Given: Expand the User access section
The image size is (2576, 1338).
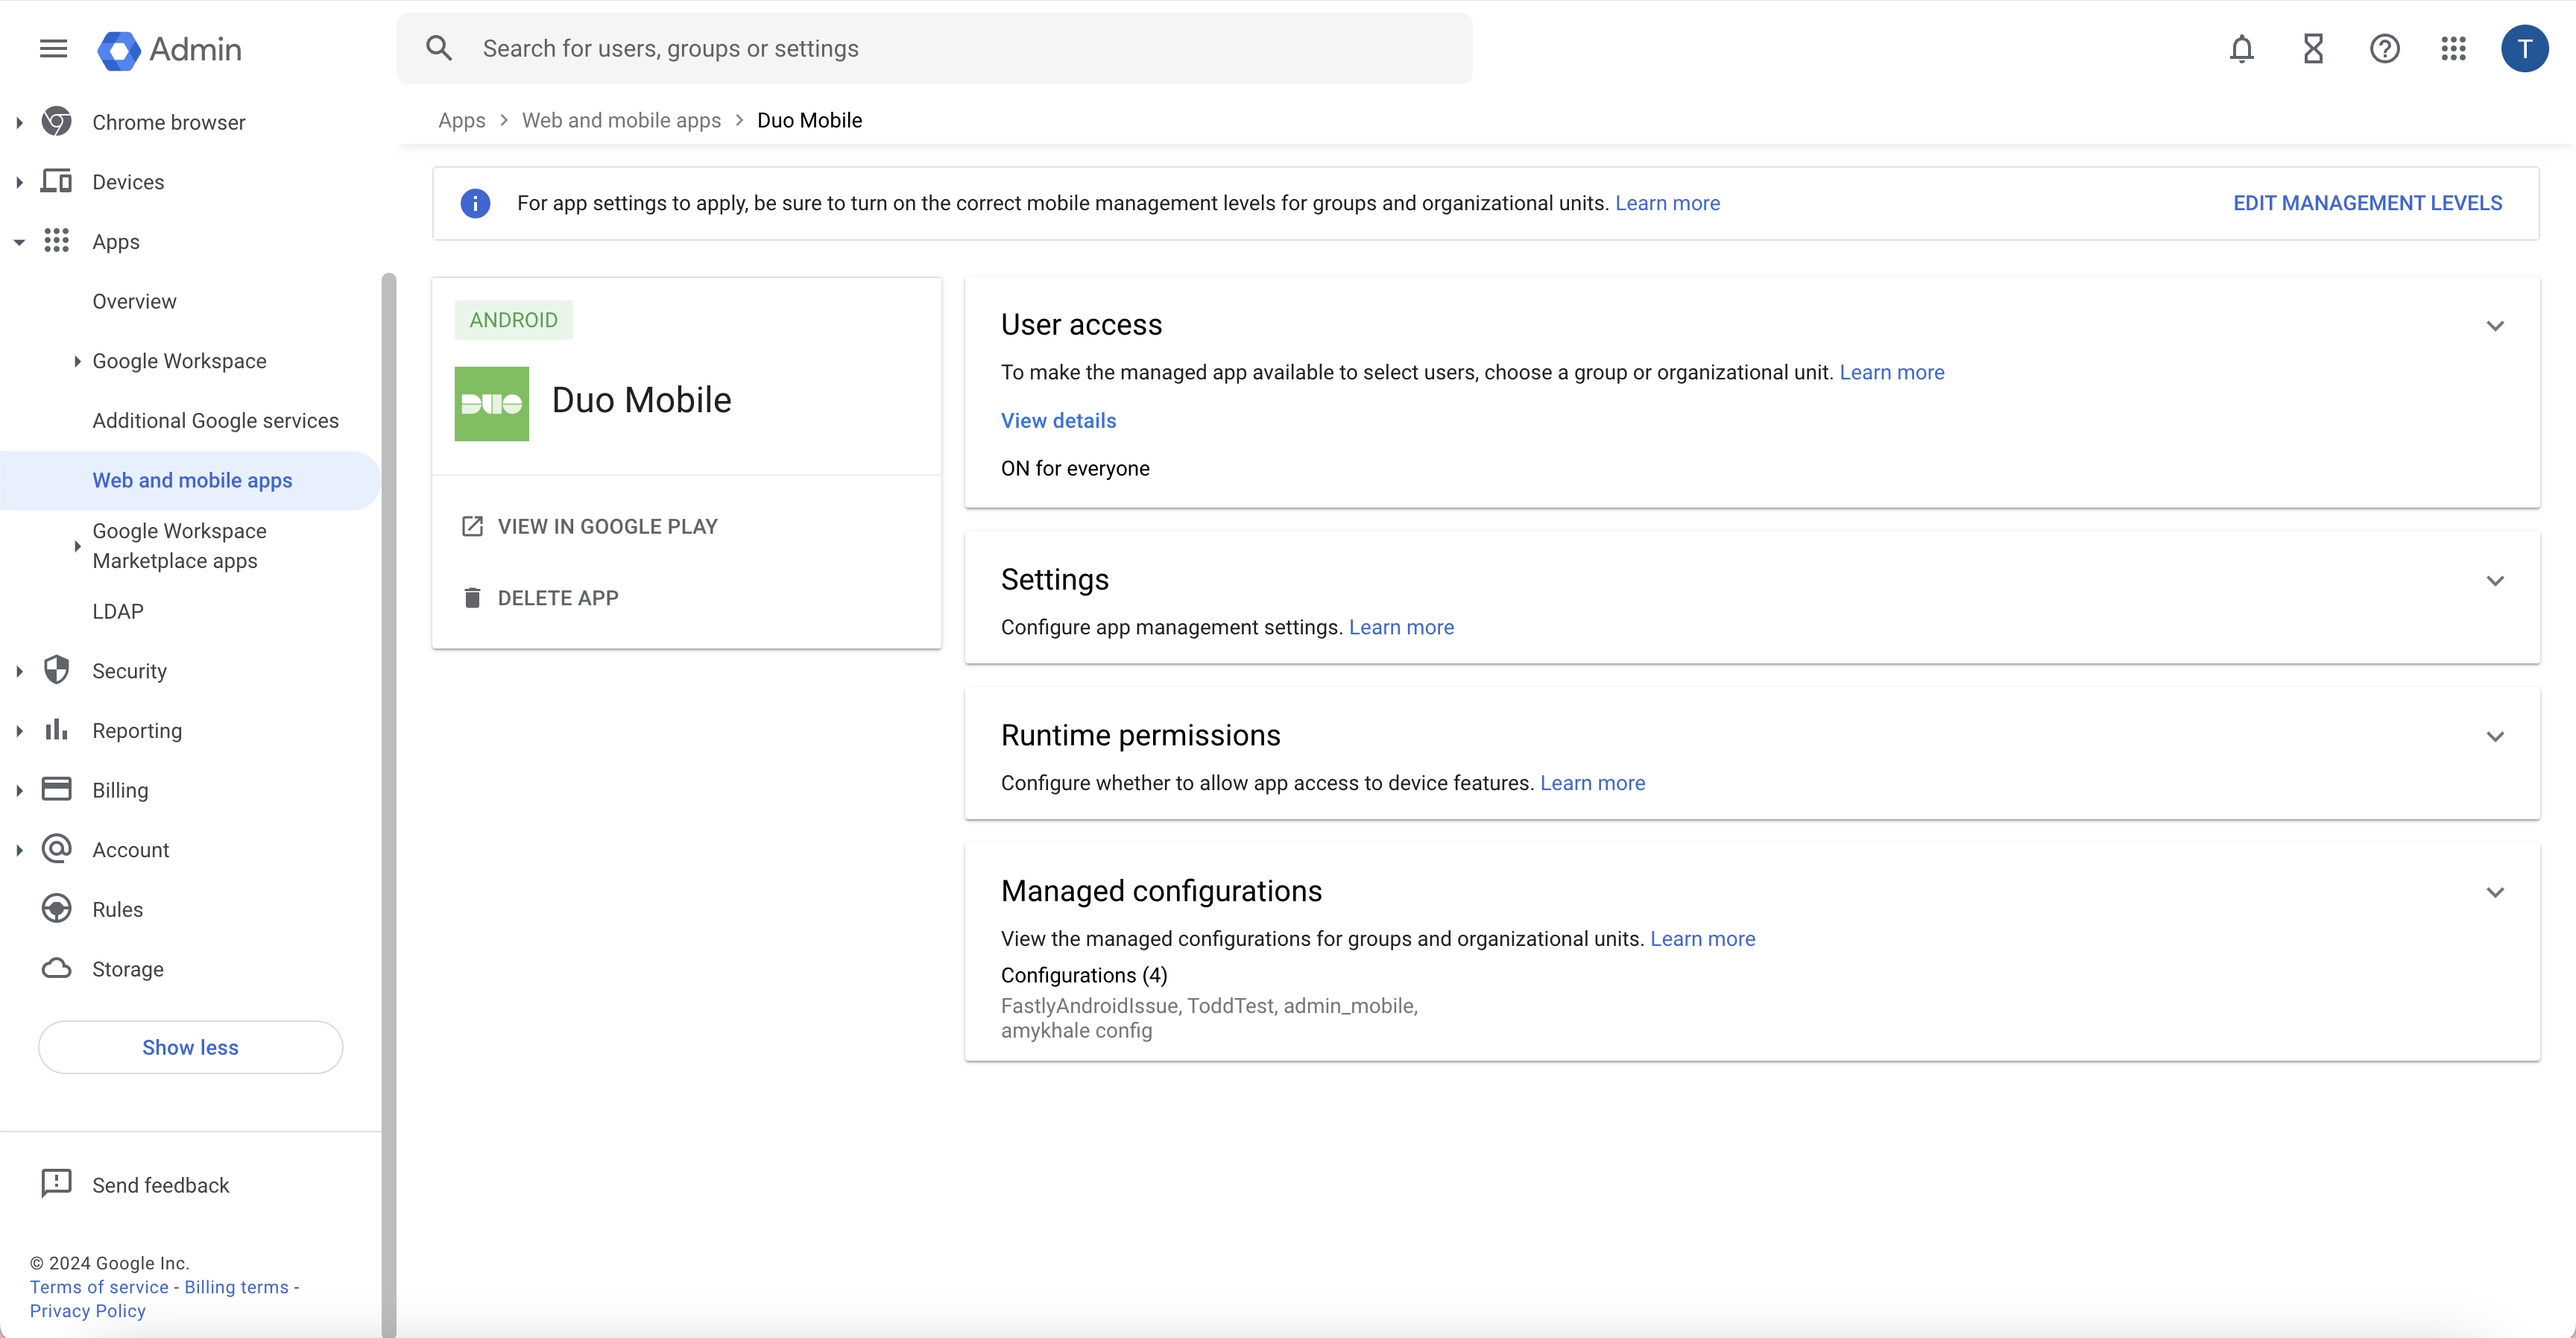Looking at the screenshot, I should pos(2495,325).
